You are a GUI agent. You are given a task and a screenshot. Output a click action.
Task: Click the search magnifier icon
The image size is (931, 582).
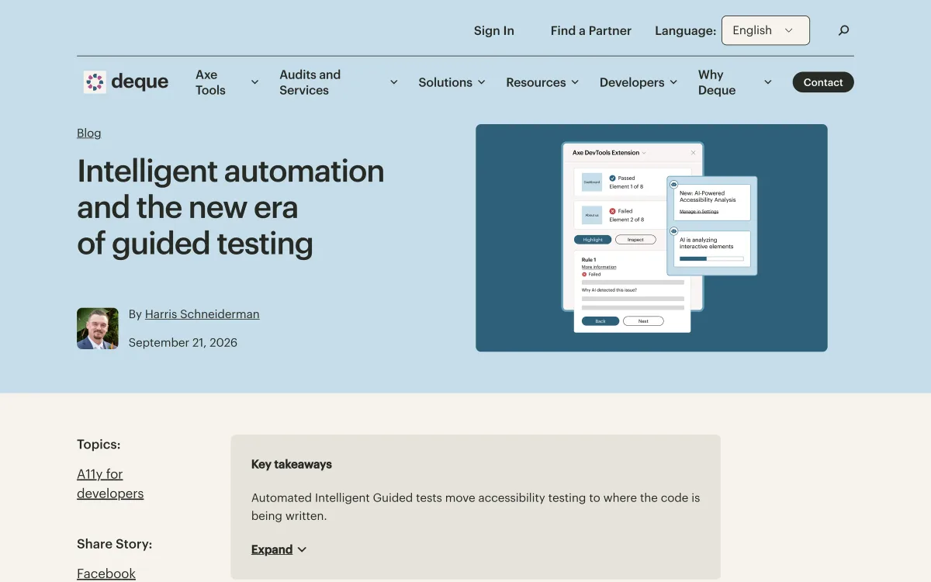[843, 30]
